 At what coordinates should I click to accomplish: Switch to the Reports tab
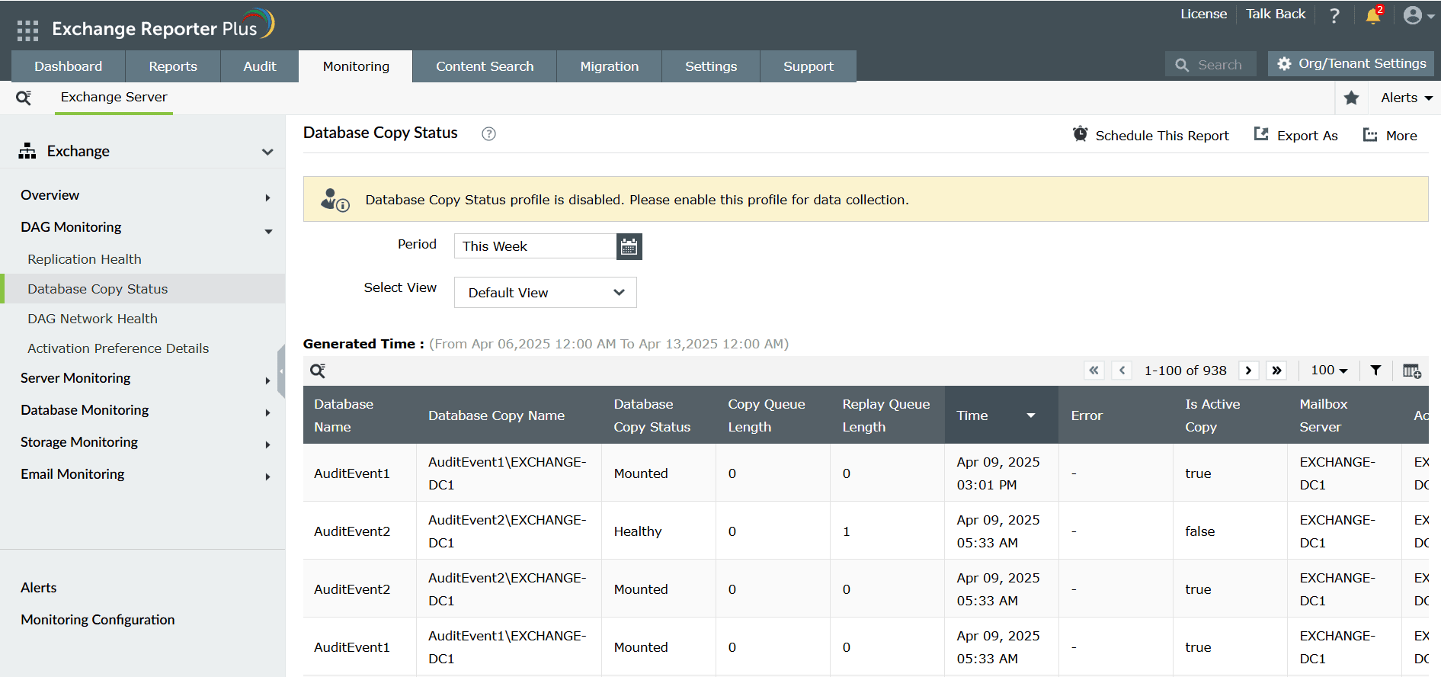173,66
